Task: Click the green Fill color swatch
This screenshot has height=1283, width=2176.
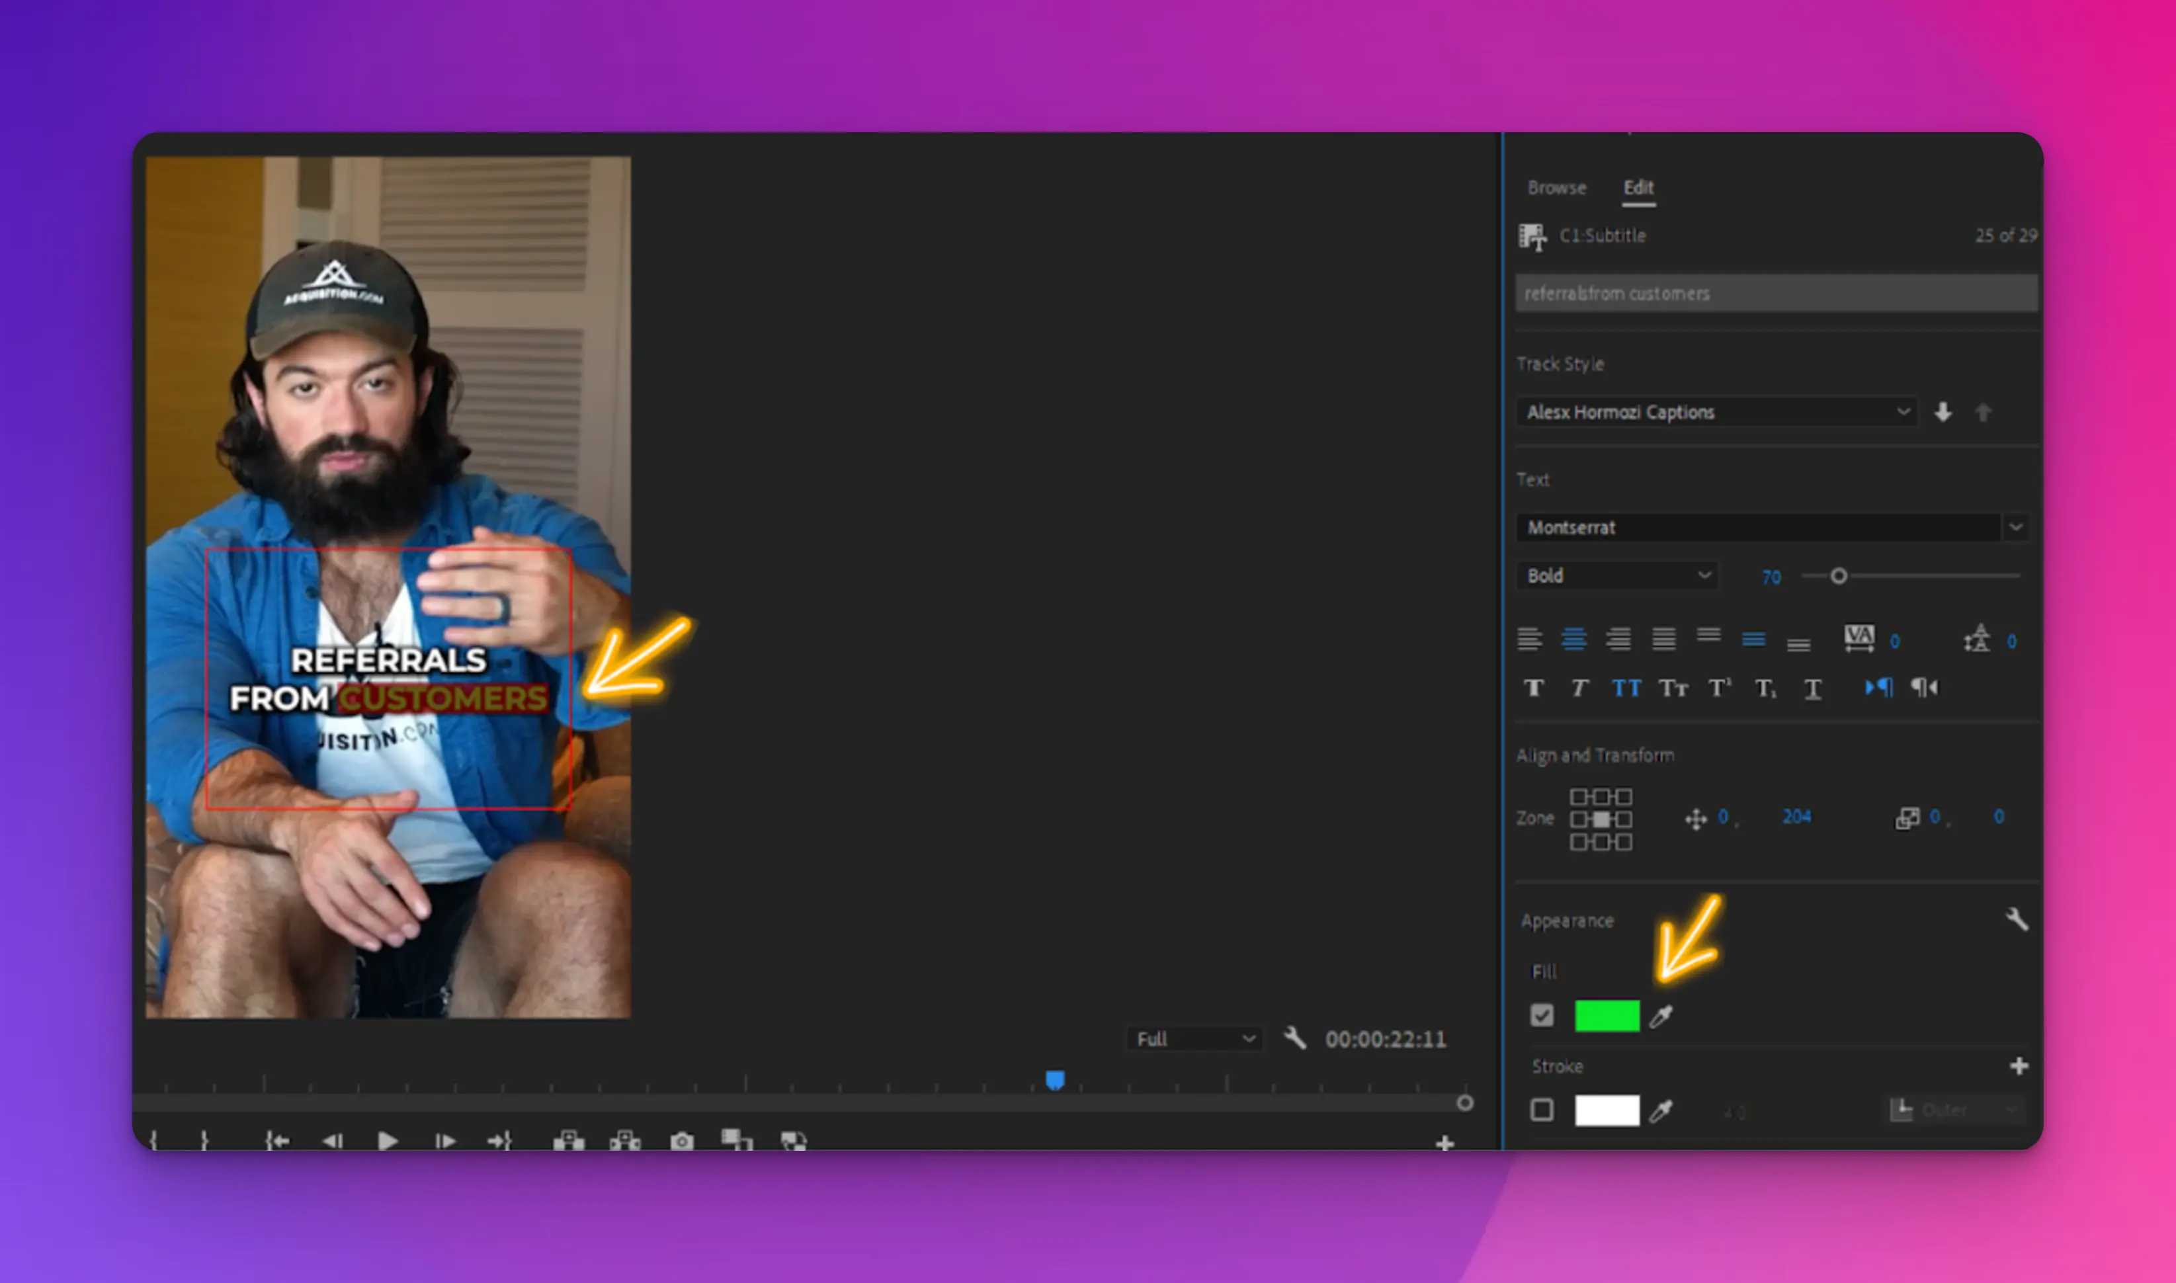Action: click(1607, 1015)
